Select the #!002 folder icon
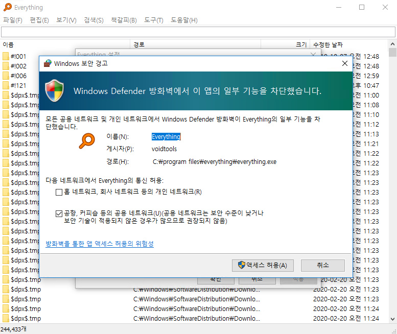The image size is (397, 334). (6, 66)
